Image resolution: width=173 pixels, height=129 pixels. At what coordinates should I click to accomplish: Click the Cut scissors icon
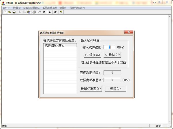[20, 12]
